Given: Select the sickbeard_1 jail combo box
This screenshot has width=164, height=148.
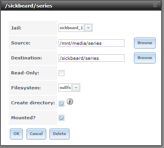Looking at the screenshot, I should [75, 28].
